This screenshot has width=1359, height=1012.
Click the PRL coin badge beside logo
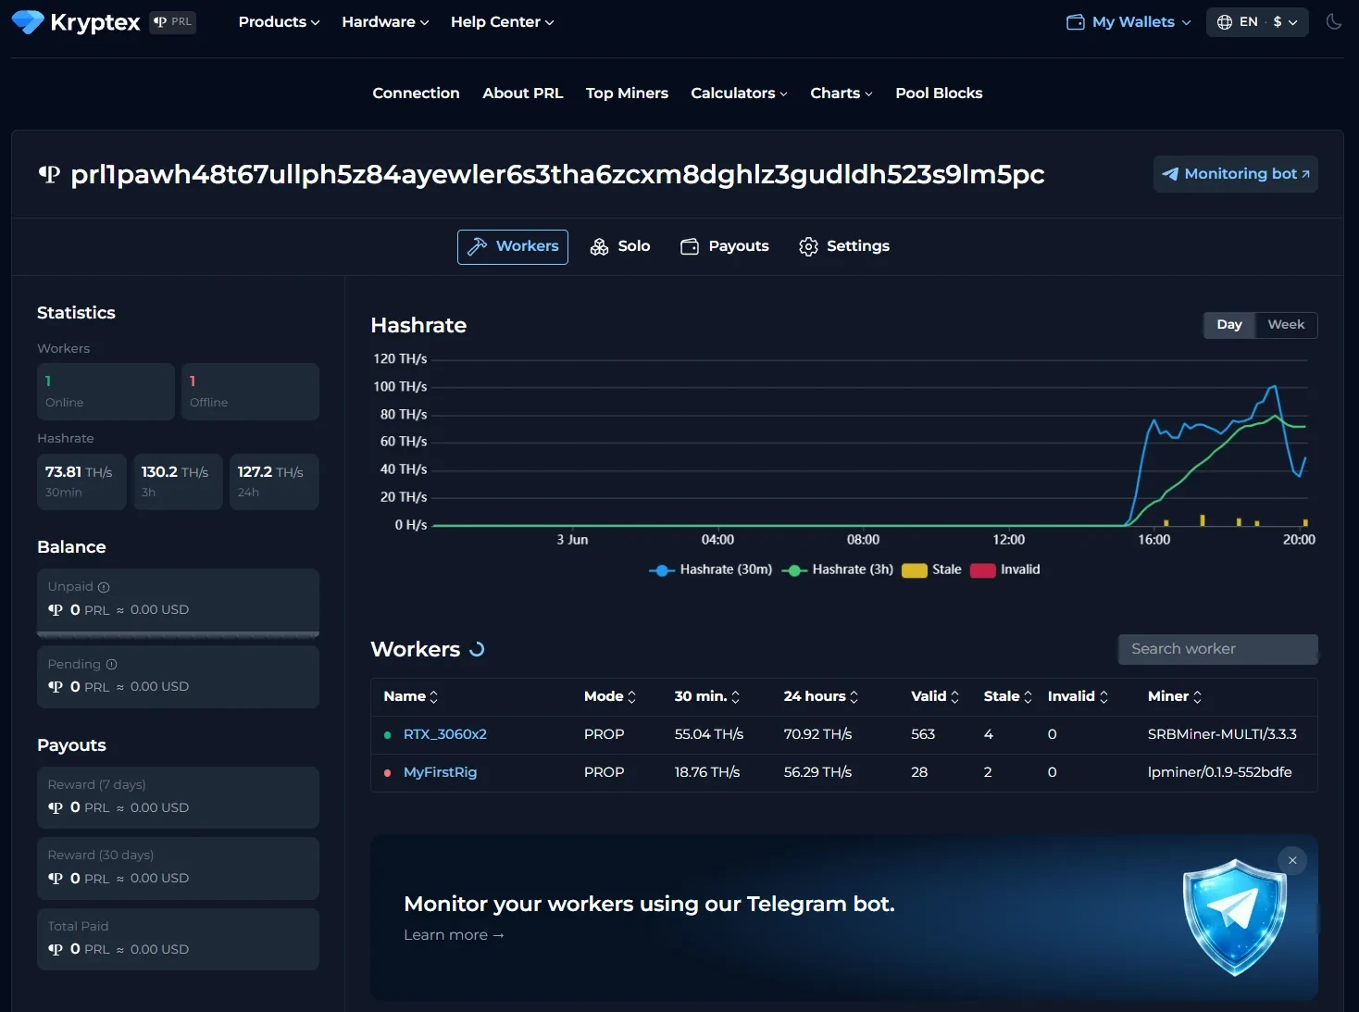pyautogui.click(x=173, y=22)
